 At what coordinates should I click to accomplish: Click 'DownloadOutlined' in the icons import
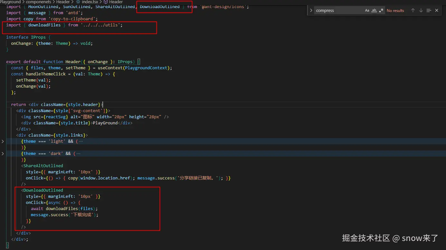[160, 6]
